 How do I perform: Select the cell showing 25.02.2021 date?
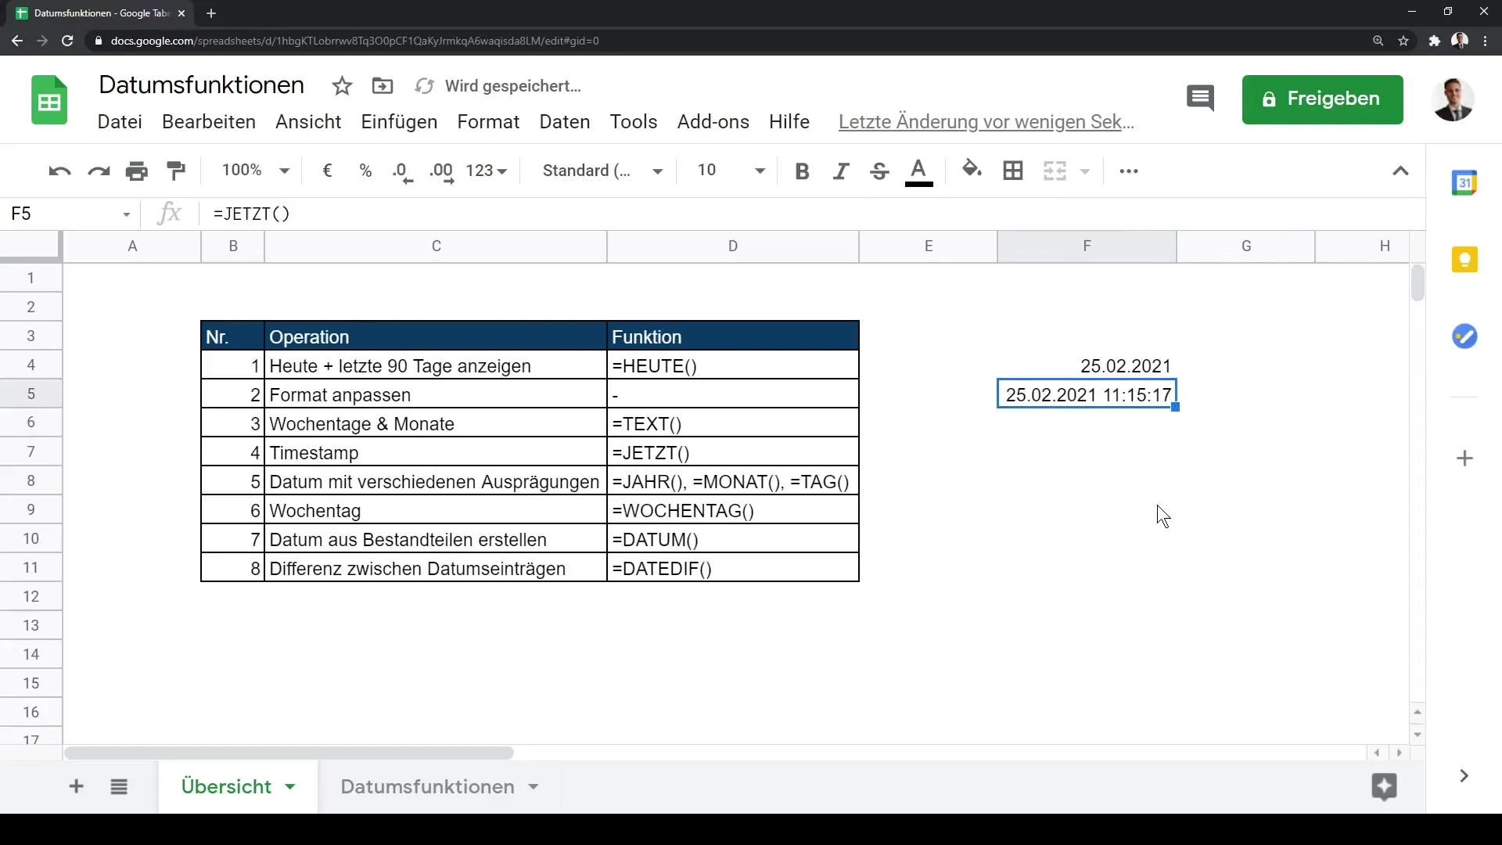point(1087,365)
